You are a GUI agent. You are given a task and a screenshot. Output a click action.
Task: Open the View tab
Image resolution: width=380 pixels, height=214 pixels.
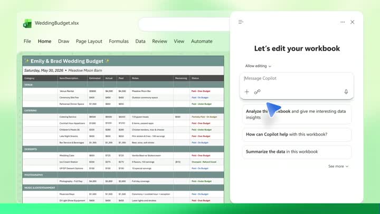(x=179, y=41)
